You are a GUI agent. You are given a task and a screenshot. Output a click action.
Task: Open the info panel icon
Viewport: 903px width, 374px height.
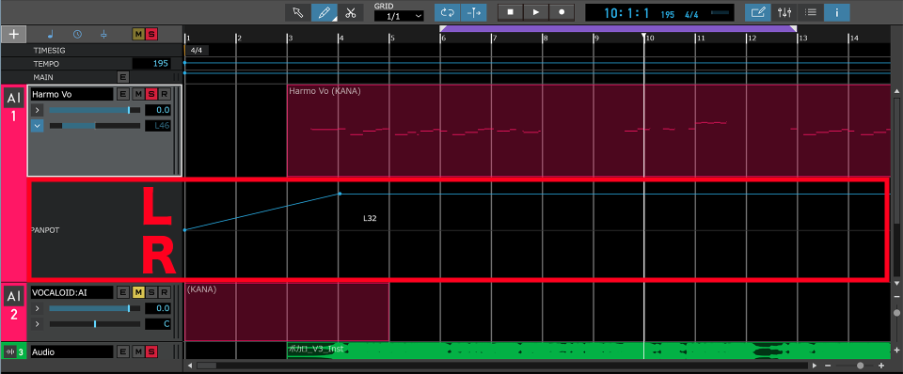pyautogui.click(x=836, y=12)
